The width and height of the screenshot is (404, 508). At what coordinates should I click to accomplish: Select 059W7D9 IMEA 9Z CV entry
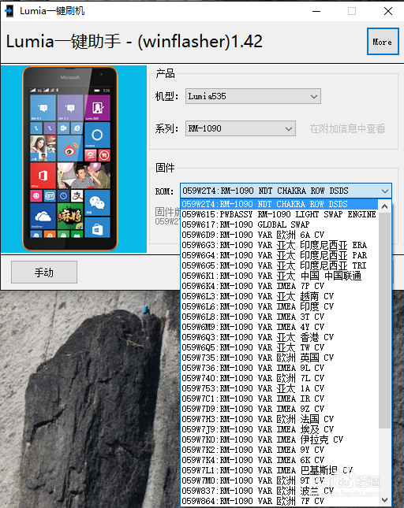point(279,409)
